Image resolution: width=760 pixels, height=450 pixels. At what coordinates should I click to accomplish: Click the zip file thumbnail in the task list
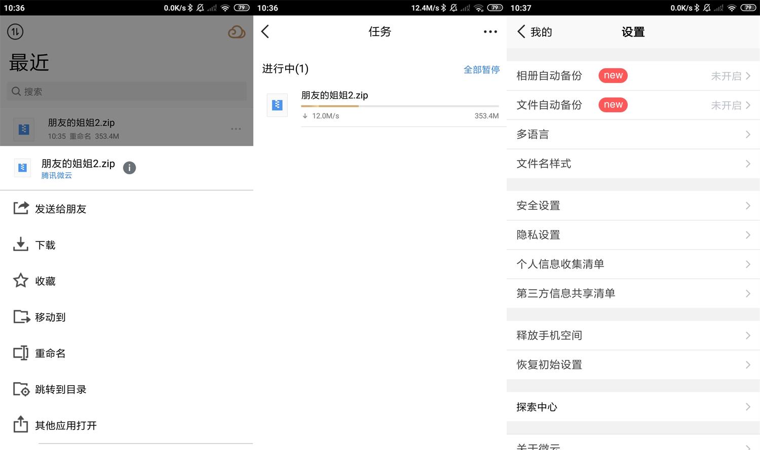click(x=277, y=105)
